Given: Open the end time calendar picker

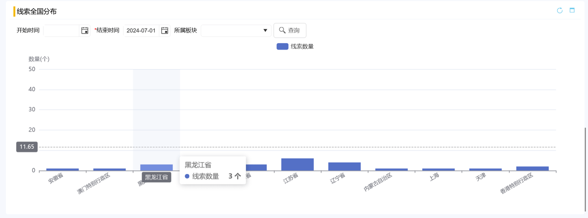Looking at the screenshot, I should click(x=164, y=31).
